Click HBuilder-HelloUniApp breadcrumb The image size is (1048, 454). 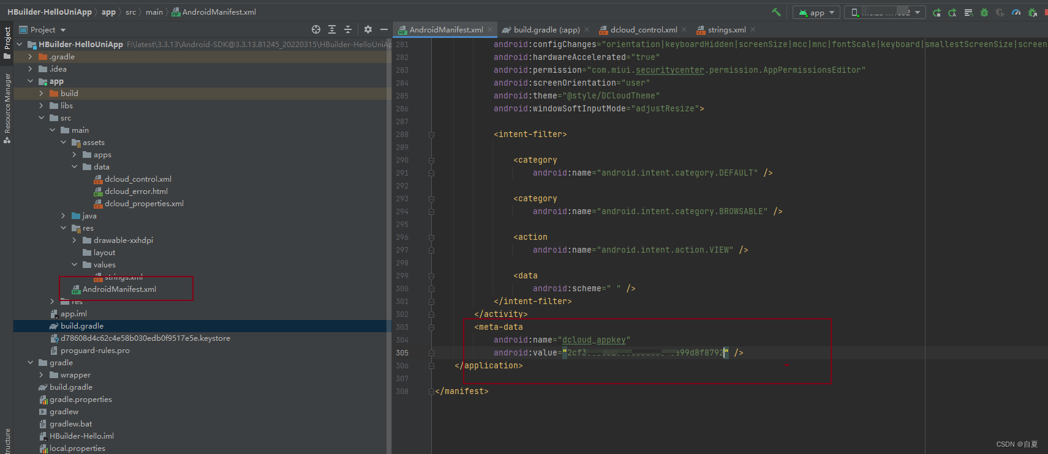[50, 12]
